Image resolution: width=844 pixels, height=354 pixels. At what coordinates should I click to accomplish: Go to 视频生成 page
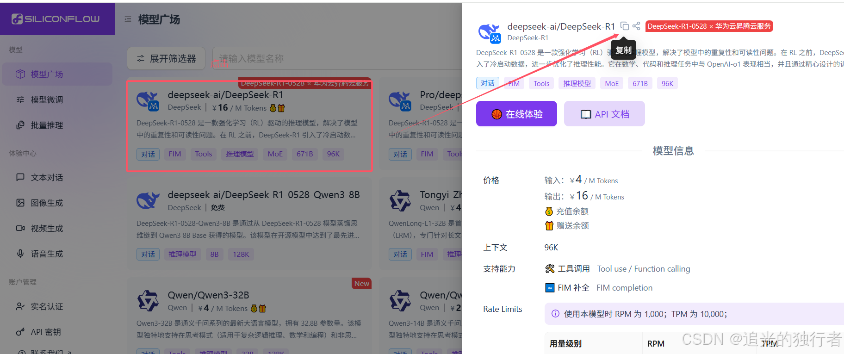click(x=57, y=228)
